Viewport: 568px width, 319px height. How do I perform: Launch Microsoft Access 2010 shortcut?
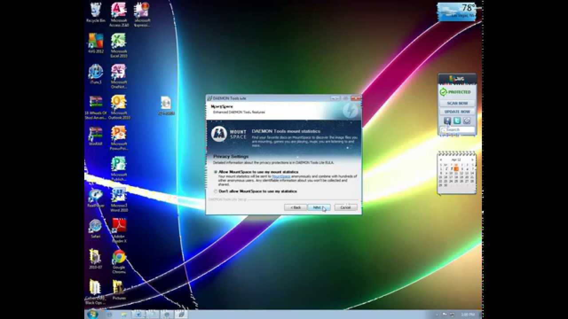119,15
